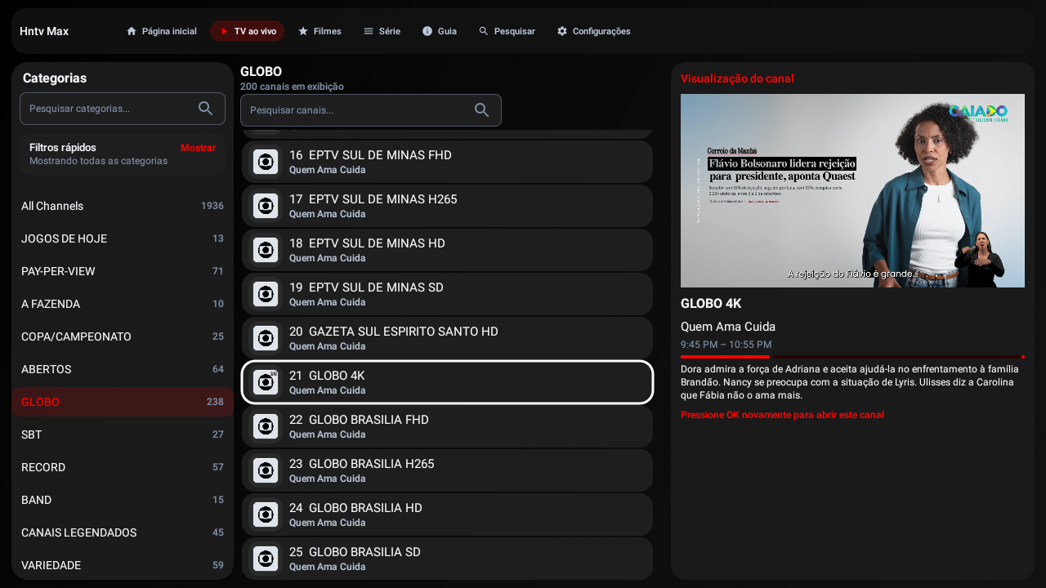Click the Globo logo for GAZETA SUL ESPIRITO SANTO HD

pyautogui.click(x=266, y=338)
